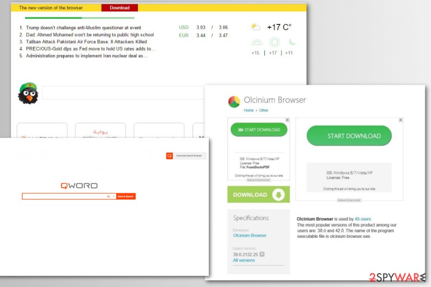Image resolution: width=431 pixels, height=287 pixels.
Task: Click the partly cloudy weather icon
Action: point(256,27)
